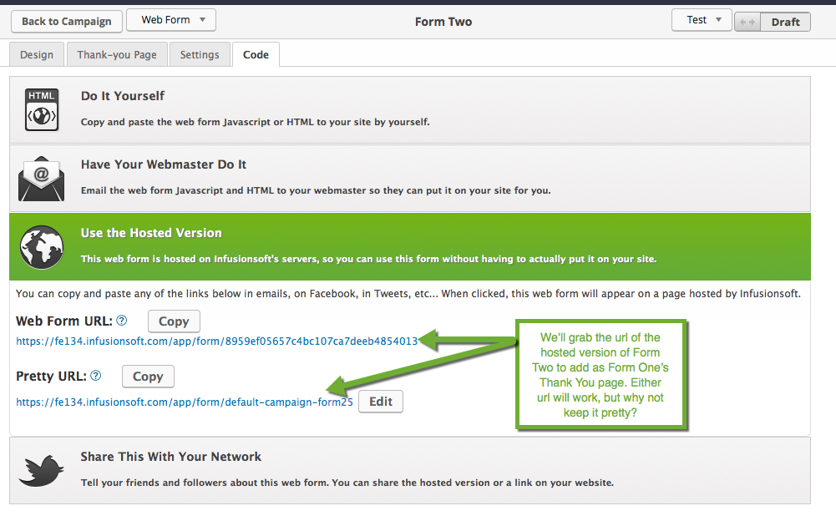The image size is (836, 521).
Task: Open the hosted web form hash URL link
Action: click(216, 341)
